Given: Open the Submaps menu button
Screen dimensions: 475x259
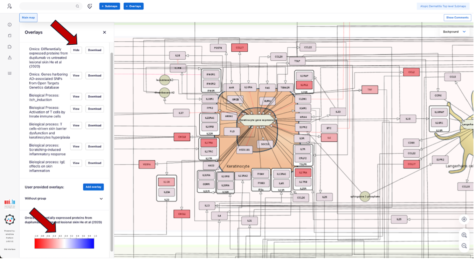Looking at the screenshot, I should point(110,6).
